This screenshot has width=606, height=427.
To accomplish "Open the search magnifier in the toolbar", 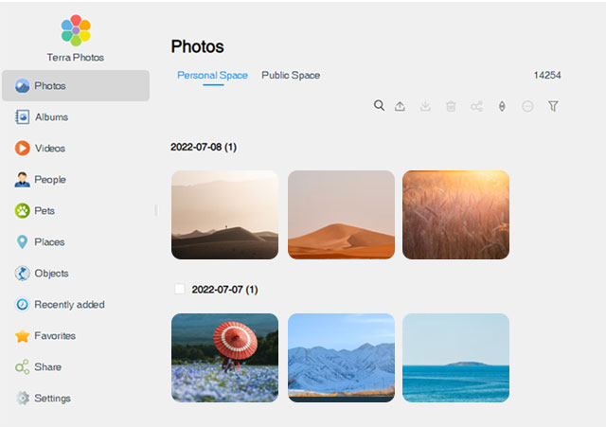I will point(379,105).
